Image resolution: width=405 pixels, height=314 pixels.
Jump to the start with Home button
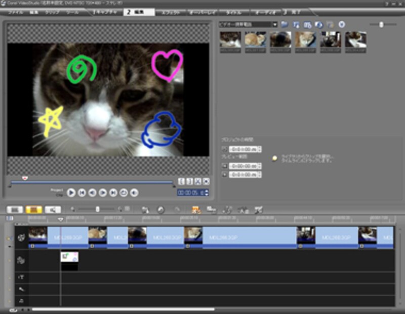tap(82, 193)
